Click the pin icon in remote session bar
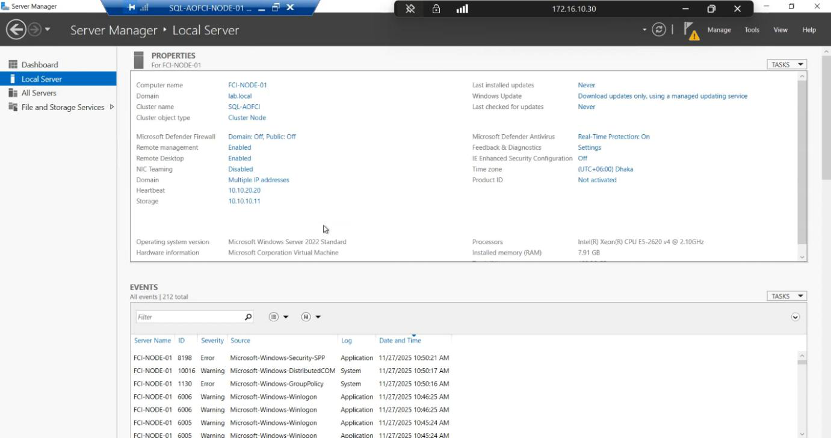Viewport: 831px width, 438px height. [410, 9]
